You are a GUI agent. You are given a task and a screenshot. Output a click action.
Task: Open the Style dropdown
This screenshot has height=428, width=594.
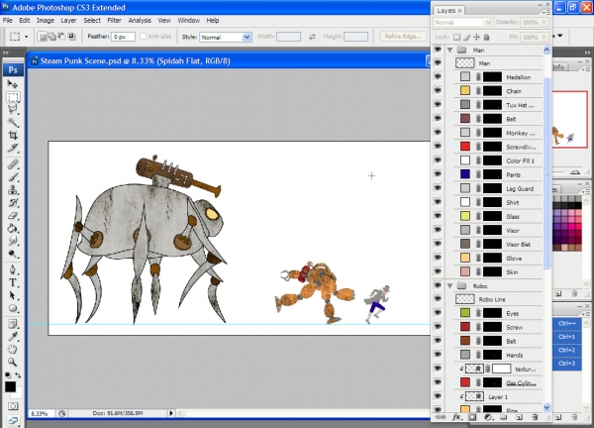247,37
